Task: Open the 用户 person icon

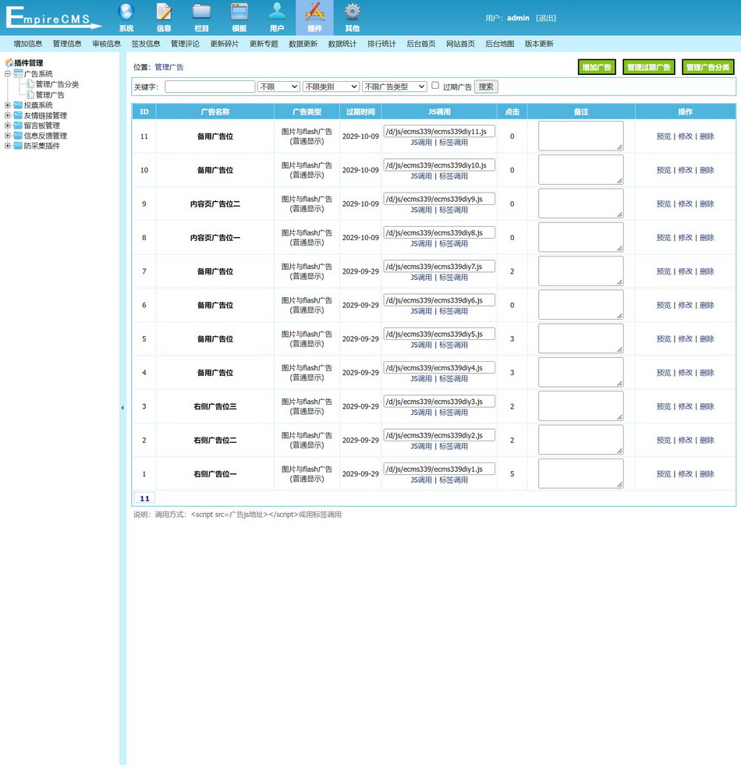Action: pos(277,12)
